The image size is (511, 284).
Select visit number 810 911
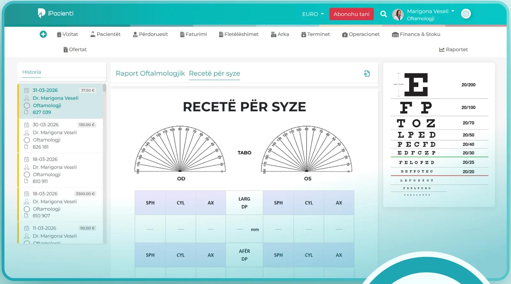click(x=40, y=181)
